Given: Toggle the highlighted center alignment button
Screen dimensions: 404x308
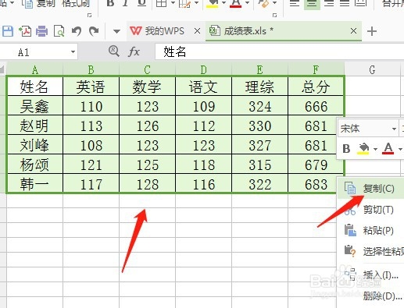Looking at the screenshot, I should 312,4.
